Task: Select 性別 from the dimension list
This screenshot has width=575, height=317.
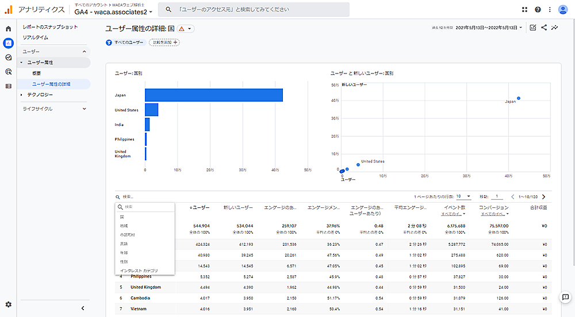Action: pyautogui.click(x=124, y=261)
